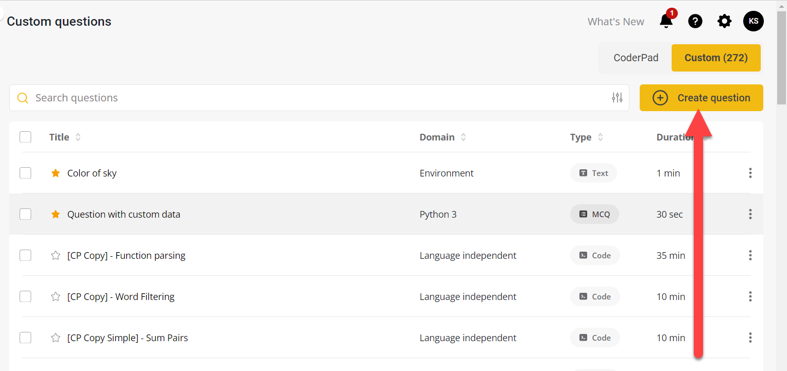Select the Question with custom data checkbox

point(25,214)
